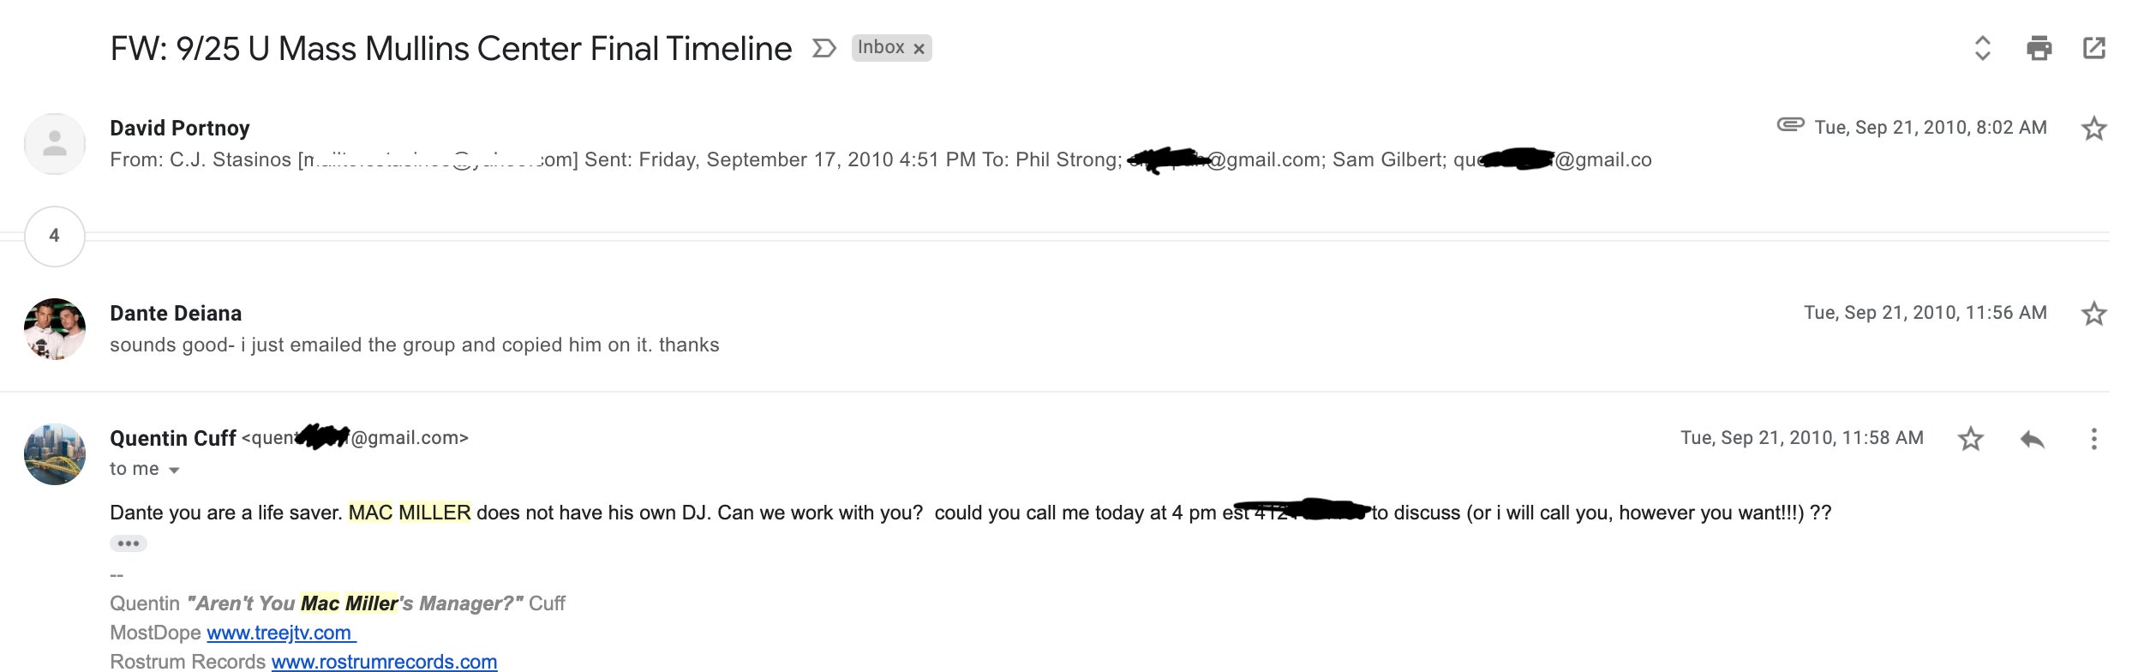Click Quentin Cuff's profile photo

click(x=54, y=453)
